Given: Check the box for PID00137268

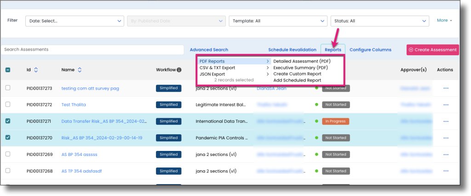Looking at the screenshot, I should click(x=8, y=170).
